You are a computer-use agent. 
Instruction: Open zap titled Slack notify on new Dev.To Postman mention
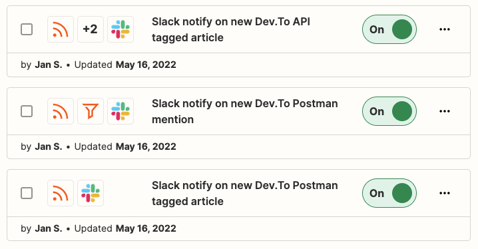[245, 112]
